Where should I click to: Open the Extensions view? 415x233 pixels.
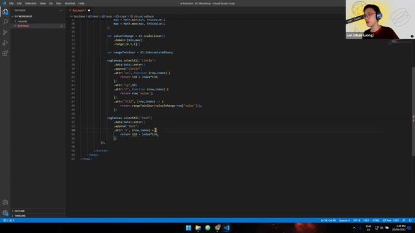click(5, 53)
